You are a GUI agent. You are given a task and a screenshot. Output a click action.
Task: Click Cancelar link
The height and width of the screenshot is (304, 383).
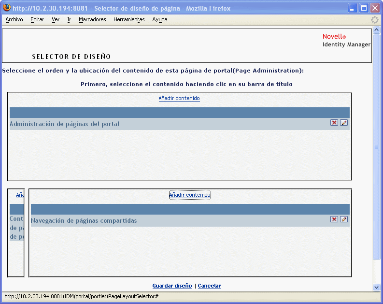pos(209,286)
